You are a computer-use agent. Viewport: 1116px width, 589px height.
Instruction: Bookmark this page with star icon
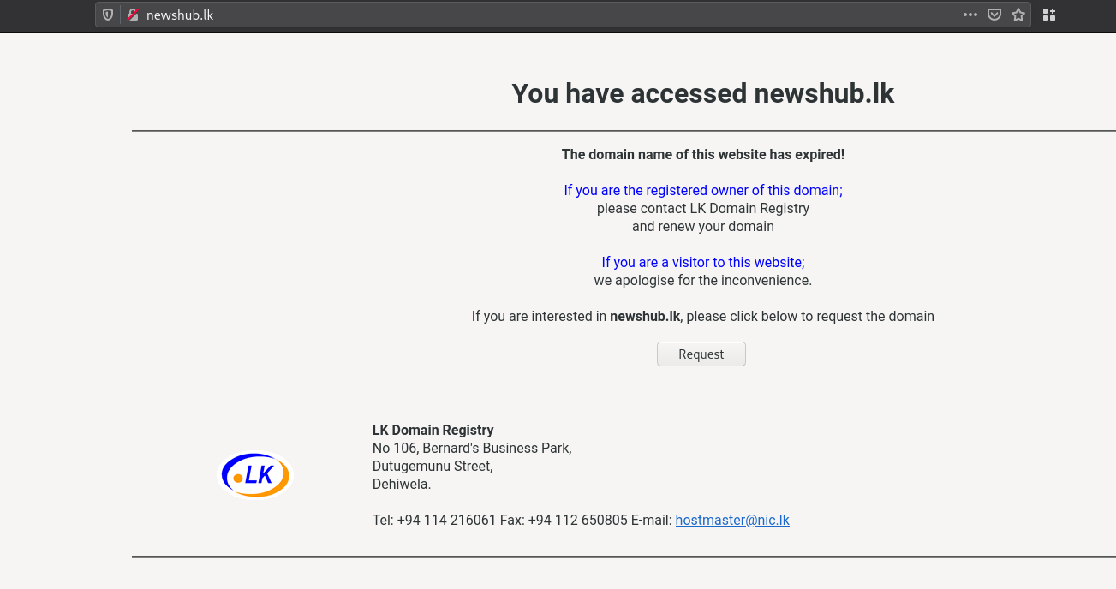tap(1018, 15)
